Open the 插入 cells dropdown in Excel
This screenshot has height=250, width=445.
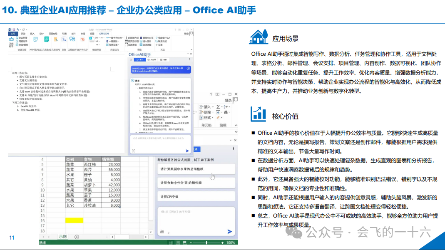[x=206, y=106]
